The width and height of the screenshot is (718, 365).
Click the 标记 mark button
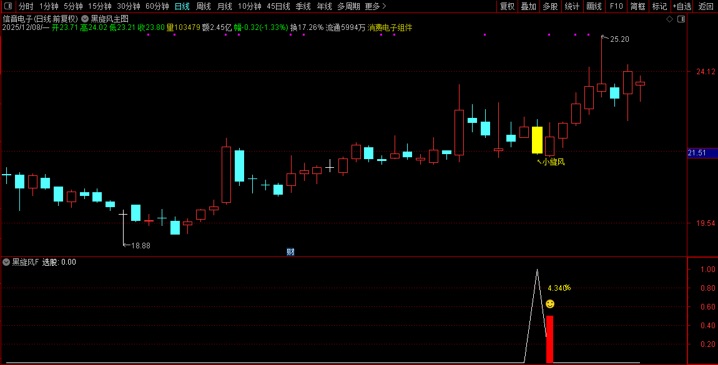[x=659, y=6]
